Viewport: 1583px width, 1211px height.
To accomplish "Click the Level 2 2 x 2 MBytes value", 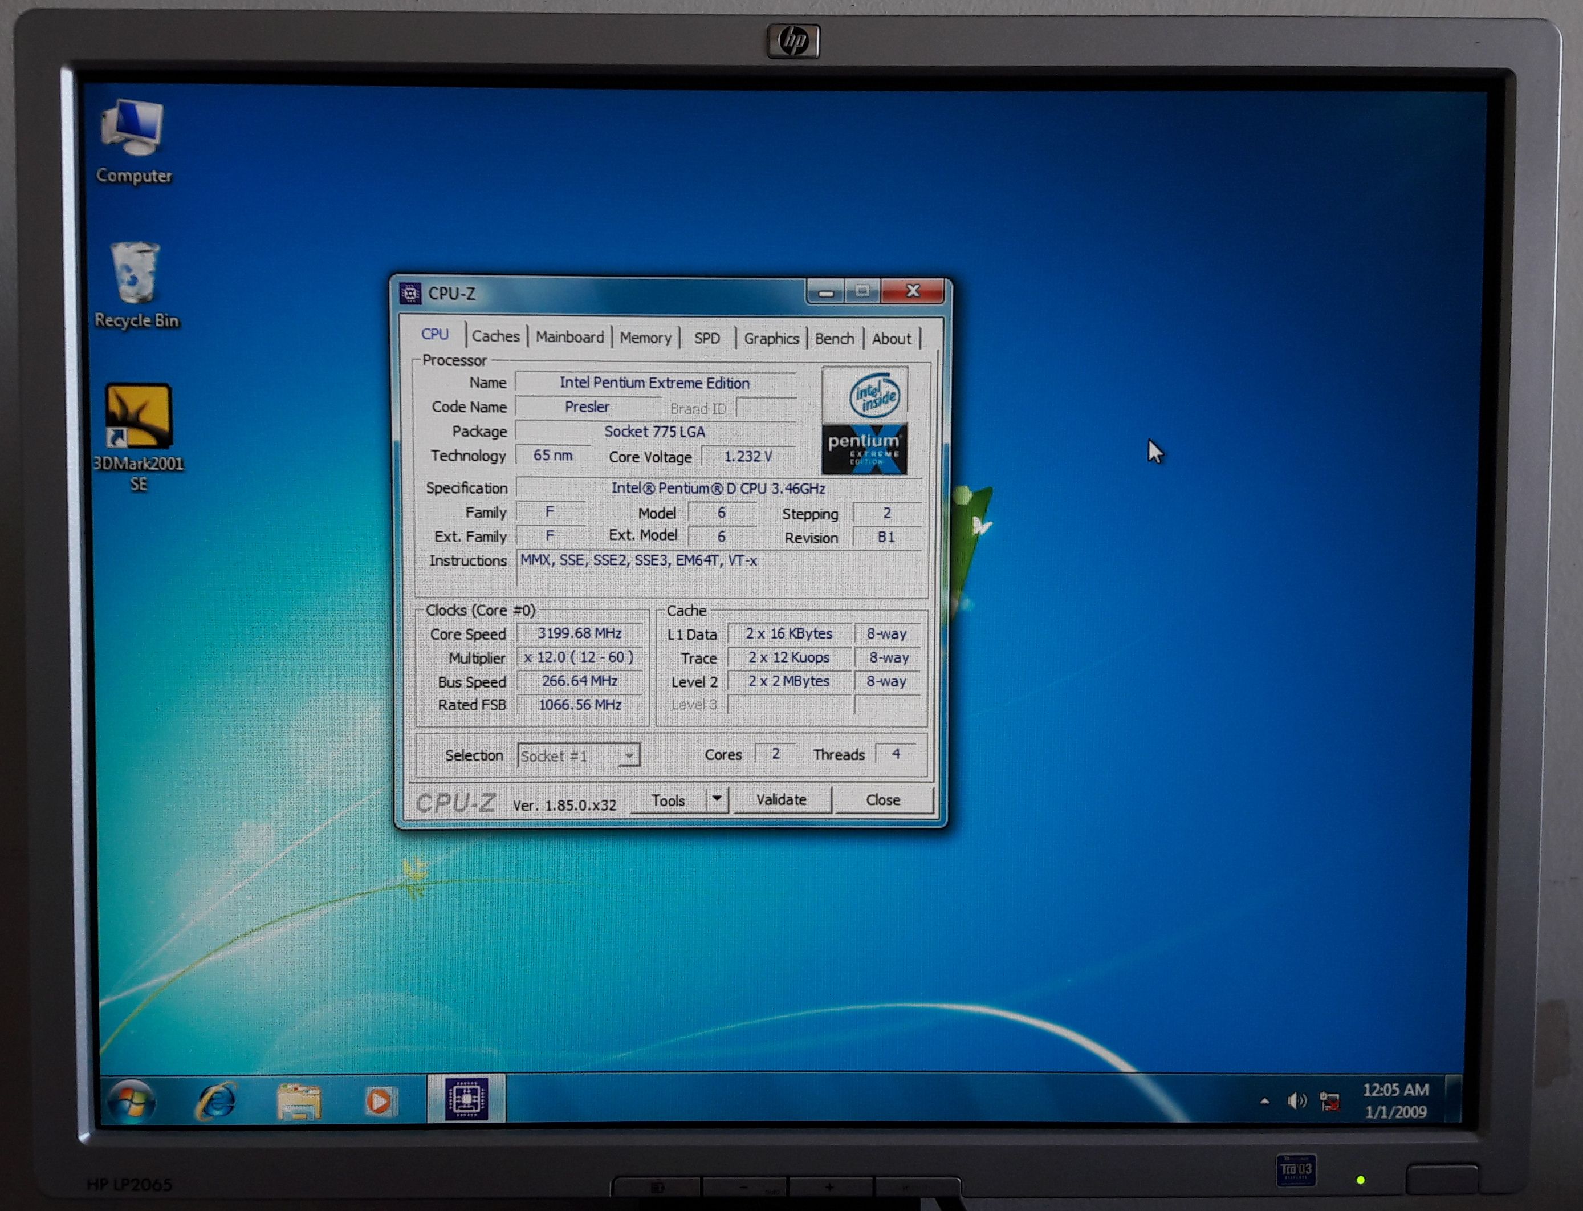I will pyautogui.click(x=789, y=681).
